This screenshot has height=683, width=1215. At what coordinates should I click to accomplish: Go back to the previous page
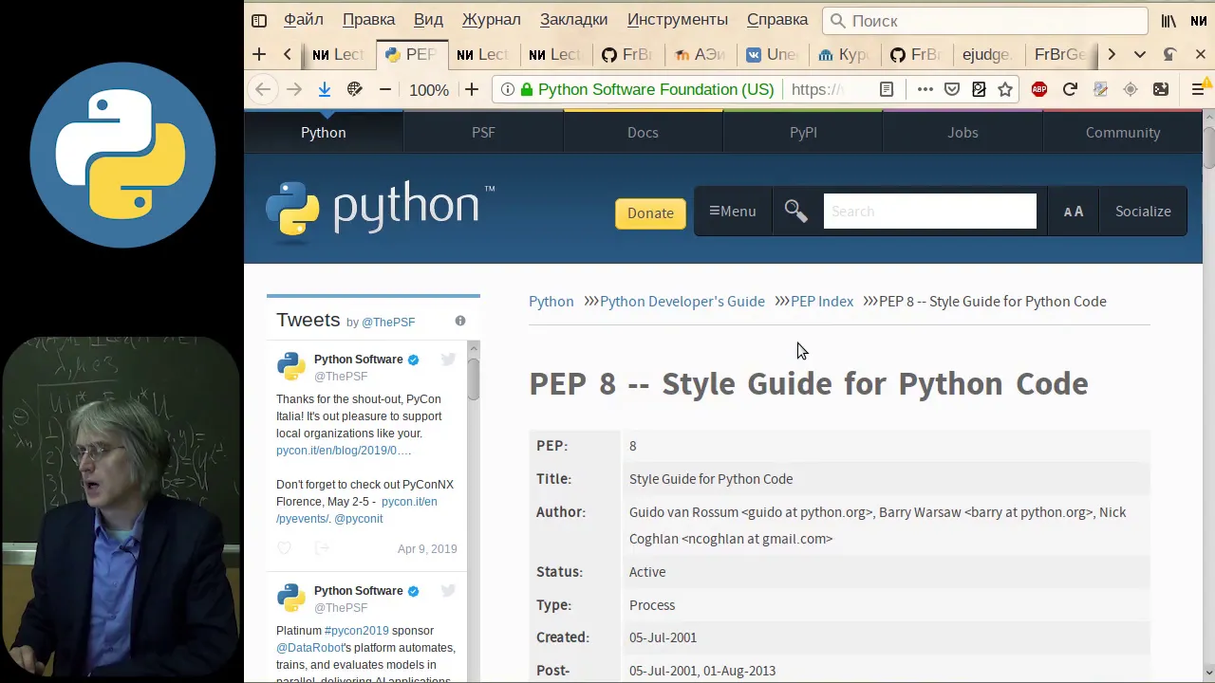pos(263,89)
